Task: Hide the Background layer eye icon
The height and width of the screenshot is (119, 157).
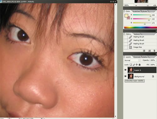Action: (126, 76)
